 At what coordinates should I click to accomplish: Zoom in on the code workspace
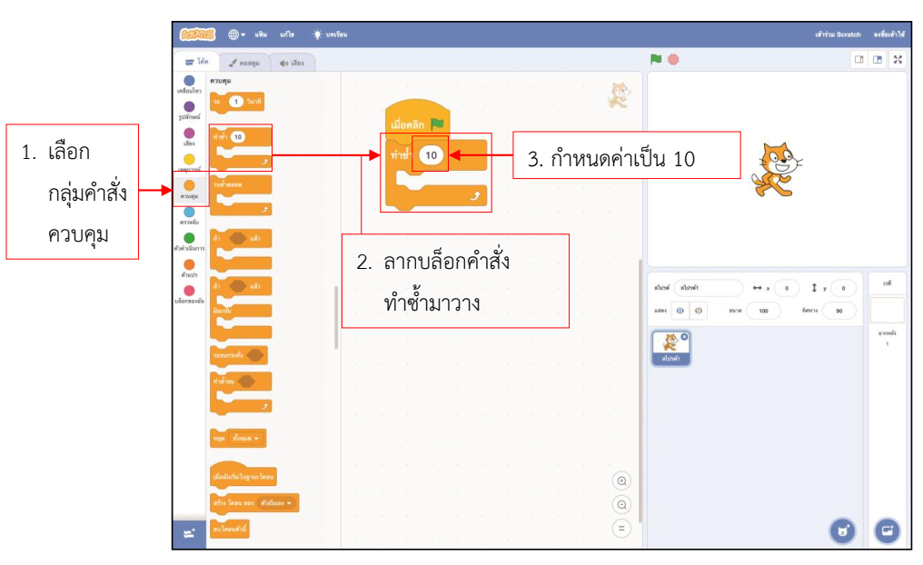[x=623, y=481]
